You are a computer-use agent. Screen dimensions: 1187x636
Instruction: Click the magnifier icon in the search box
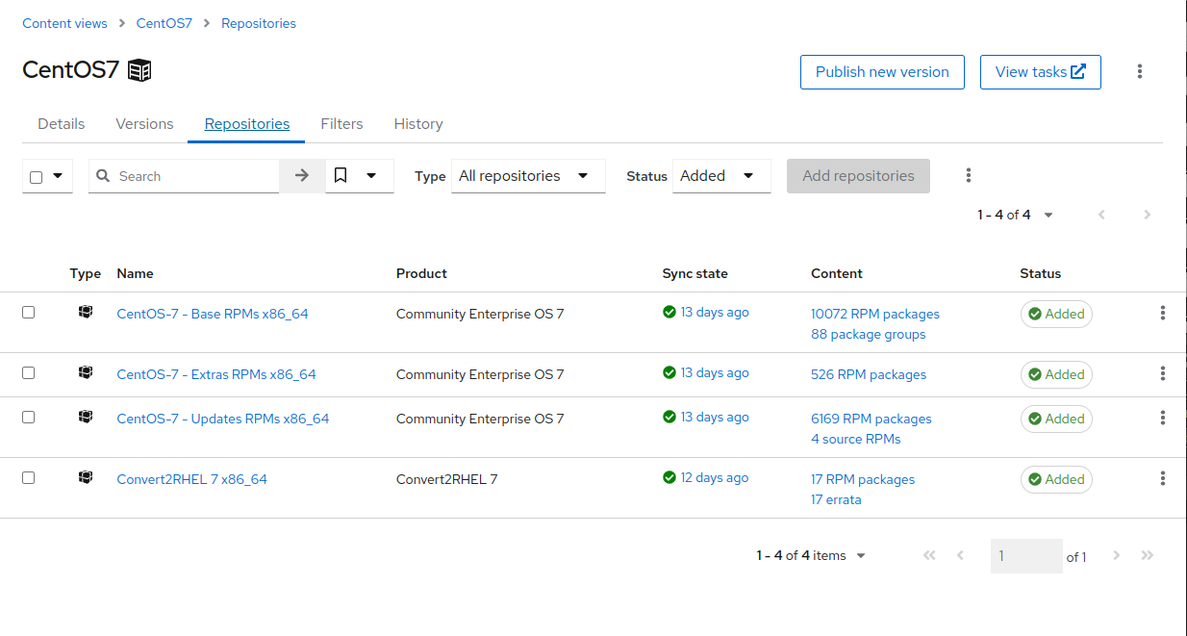104,176
